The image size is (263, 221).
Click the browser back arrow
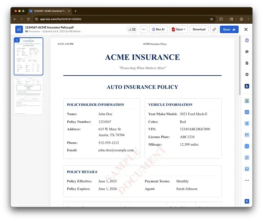tap(15, 19)
